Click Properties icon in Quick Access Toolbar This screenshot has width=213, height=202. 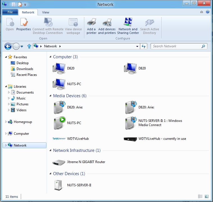pos(20,4)
